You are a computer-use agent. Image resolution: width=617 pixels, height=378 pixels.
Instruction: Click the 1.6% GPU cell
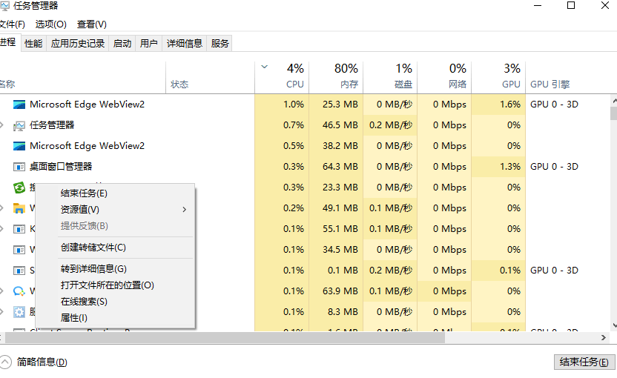point(498,105)
